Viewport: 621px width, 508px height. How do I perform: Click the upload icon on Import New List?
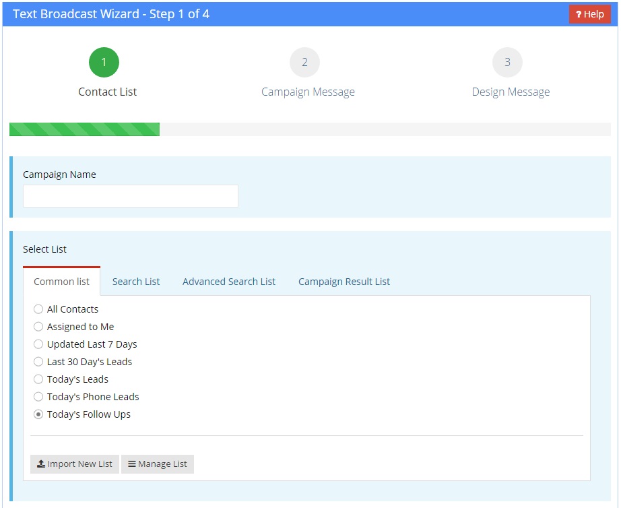[40, 464]
